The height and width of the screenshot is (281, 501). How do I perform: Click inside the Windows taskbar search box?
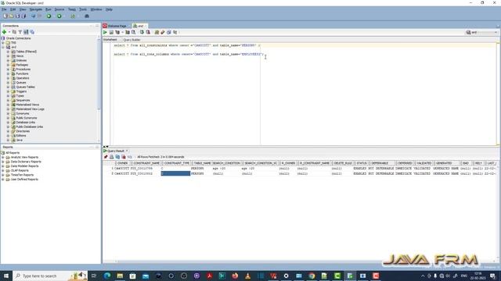click(x=49, y=276)
